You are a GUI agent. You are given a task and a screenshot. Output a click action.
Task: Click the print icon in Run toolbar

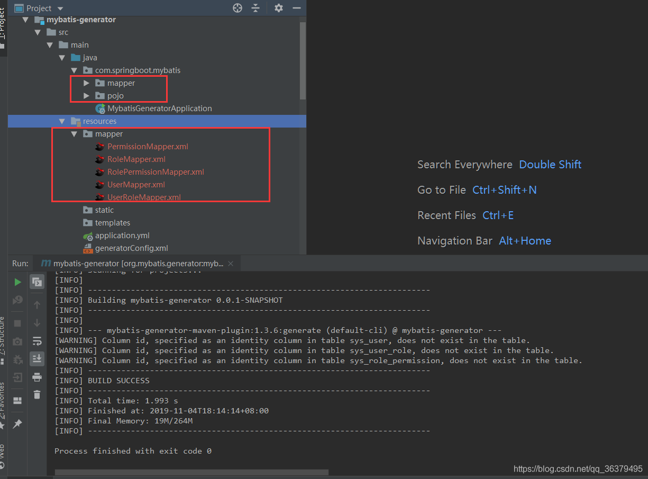[37, 377]
